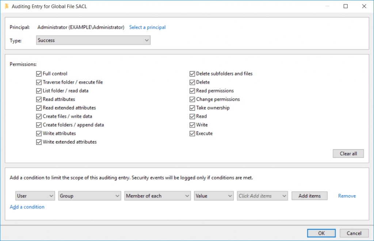
Task: Disable Traverse folder / execute file
Action: 39,82
